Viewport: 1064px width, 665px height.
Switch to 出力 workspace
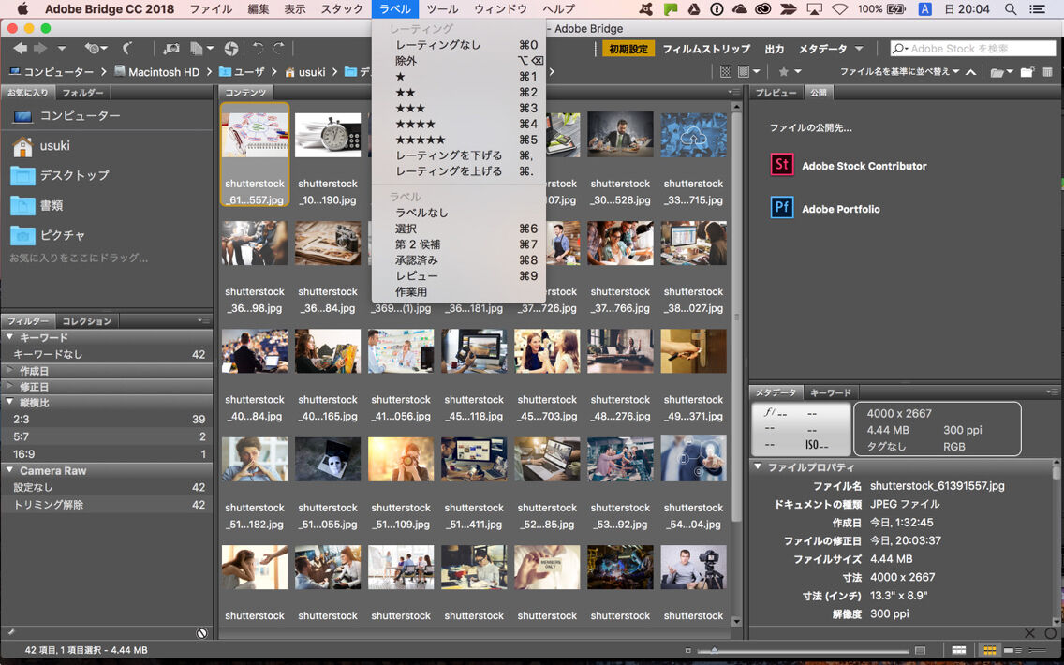pyautogui.click(x=775, y=49)
